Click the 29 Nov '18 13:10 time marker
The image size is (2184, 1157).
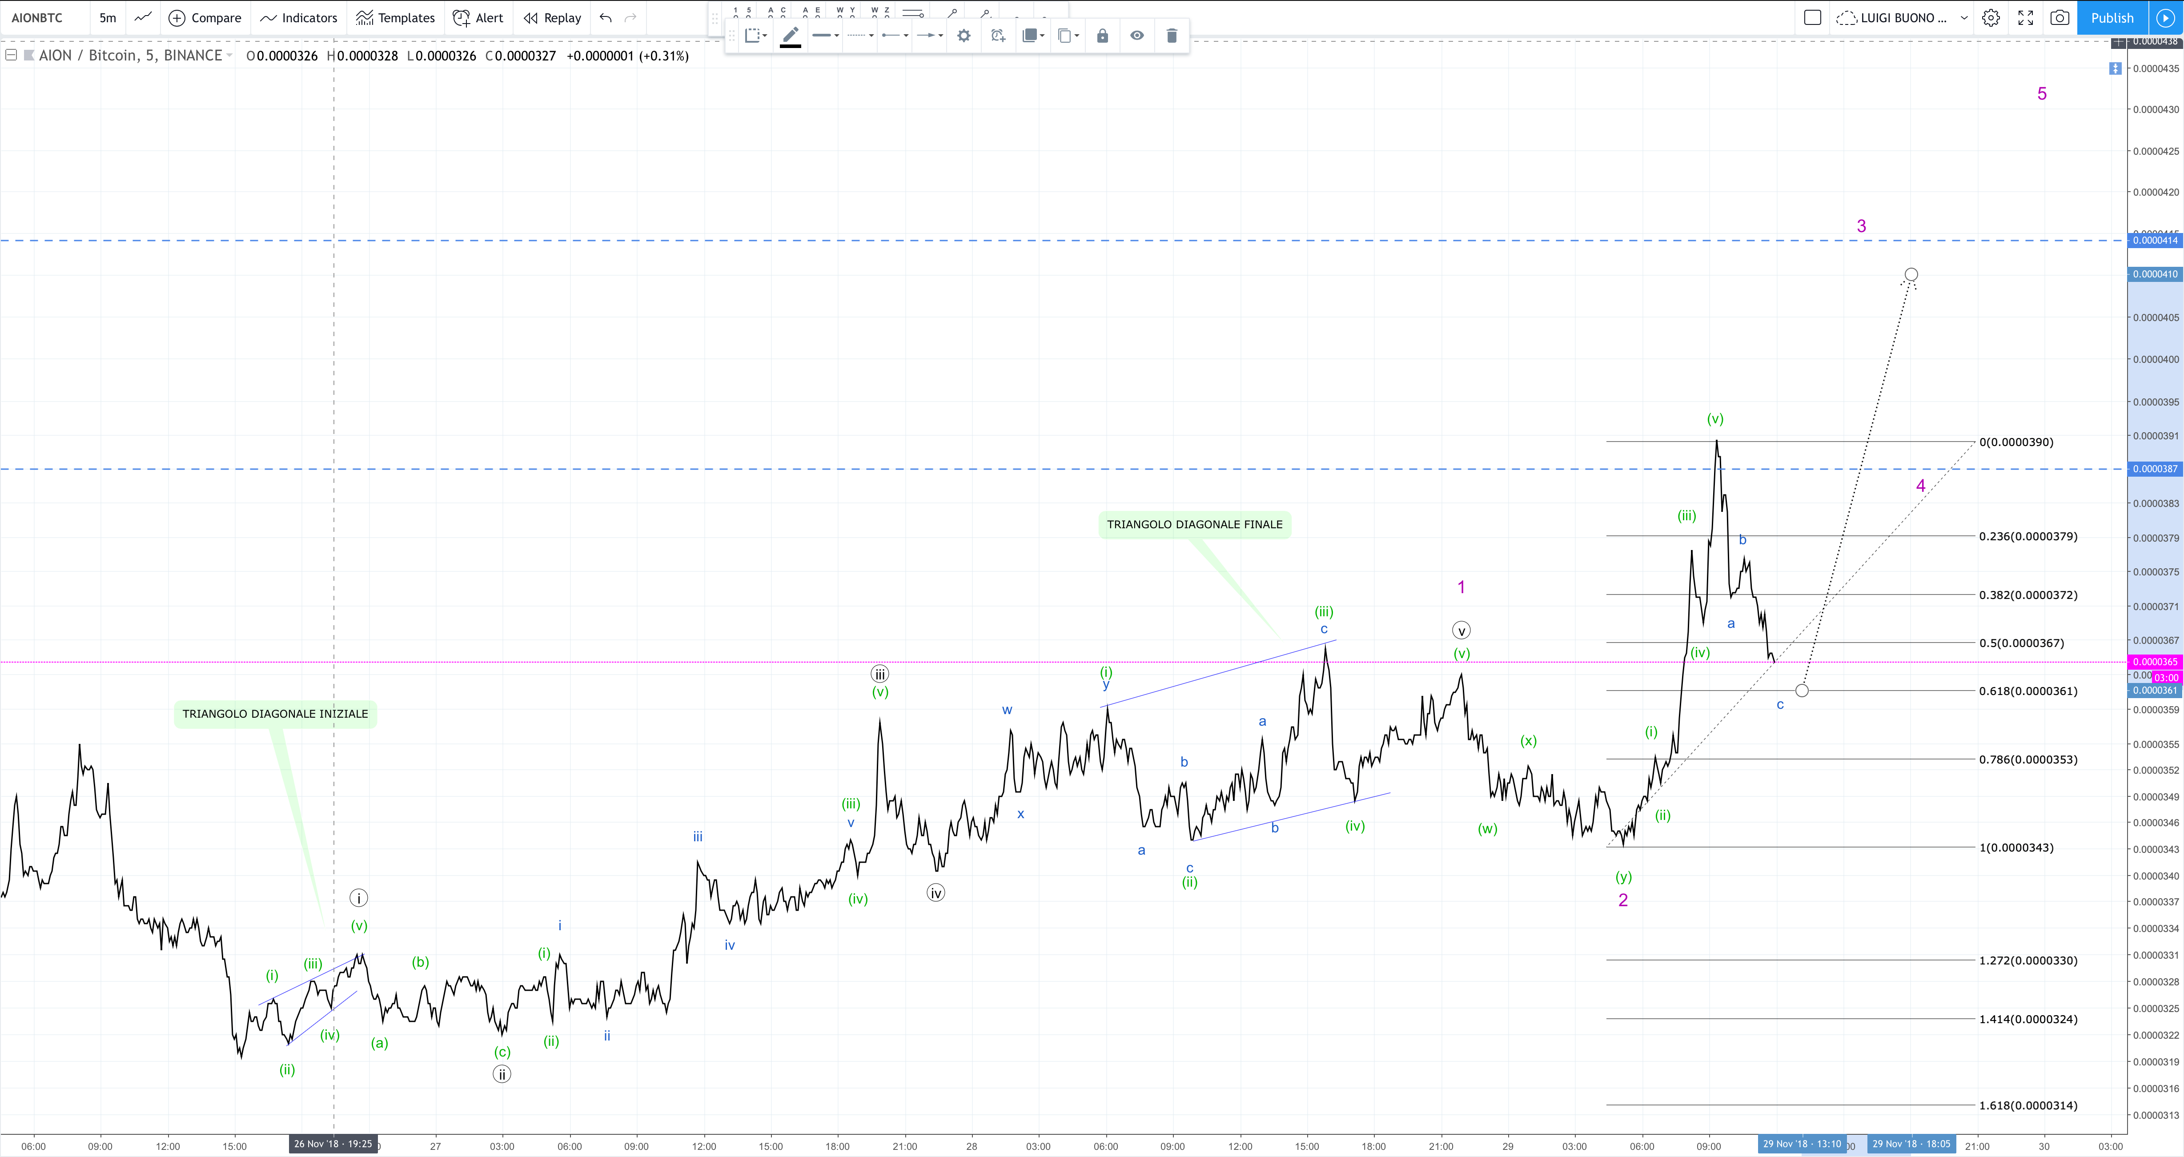(1802, 1144)
